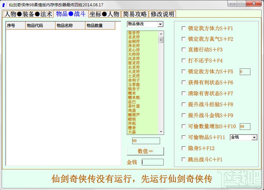This screenshot has width=264, height=190.
Task: Enable 锁定我方真气S+F2 checkbox
Action: click(x=184, y=39)
